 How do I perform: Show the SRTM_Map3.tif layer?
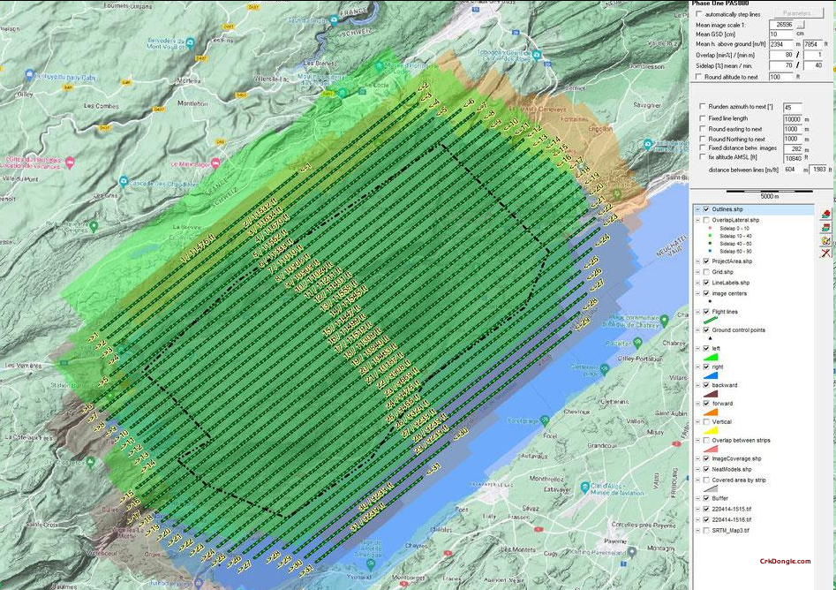pos(704,531)
